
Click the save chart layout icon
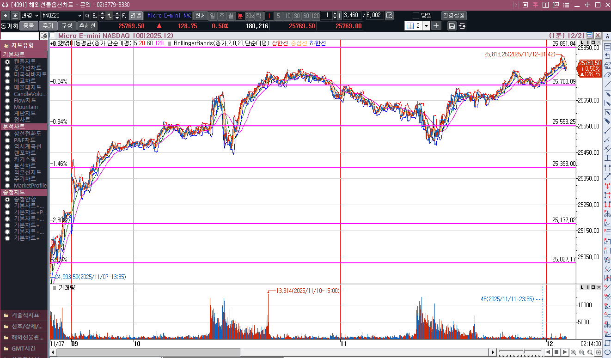pos(452,26)
